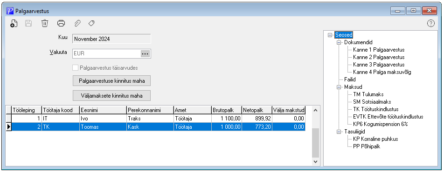Collapse the Seosed tree root
Screen dimensions: 444x172
click(x=330, y=35)
